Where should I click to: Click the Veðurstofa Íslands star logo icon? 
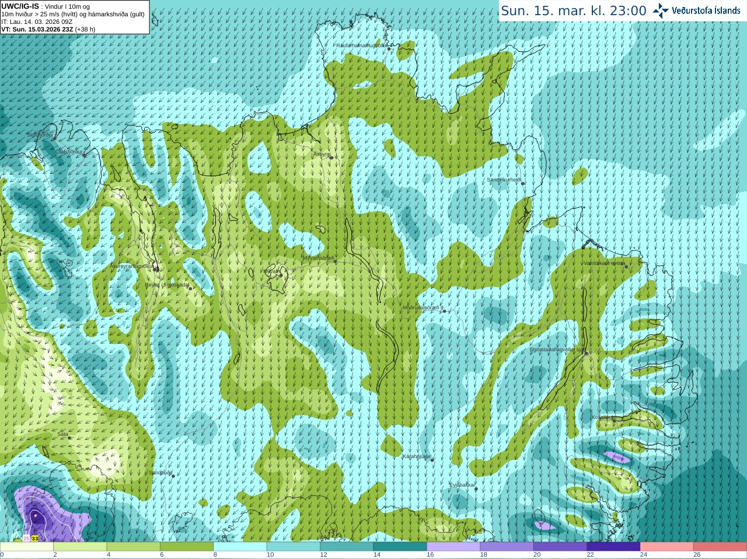pyautogui.click(x=660, y=11)
